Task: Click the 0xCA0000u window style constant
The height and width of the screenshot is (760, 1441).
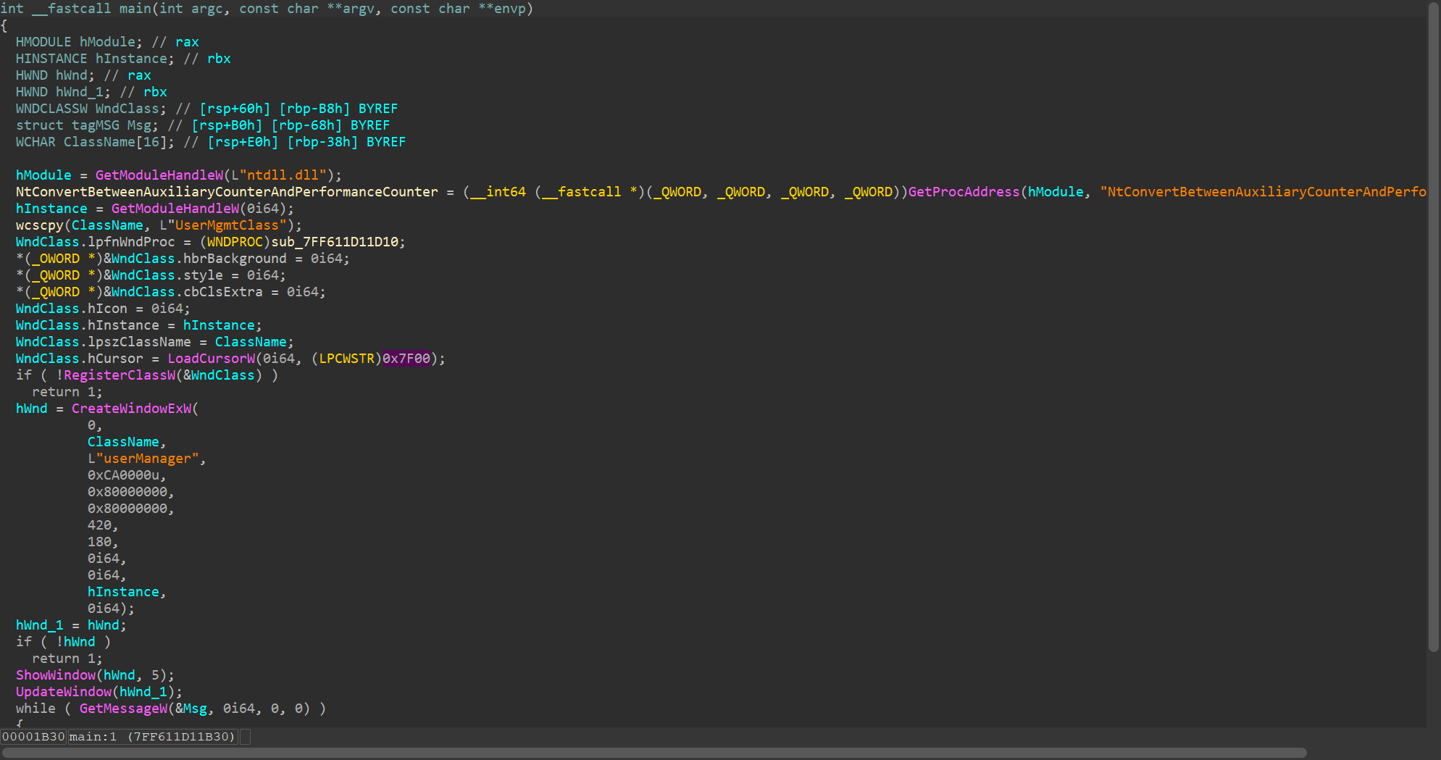Action: tap(123, 475)
